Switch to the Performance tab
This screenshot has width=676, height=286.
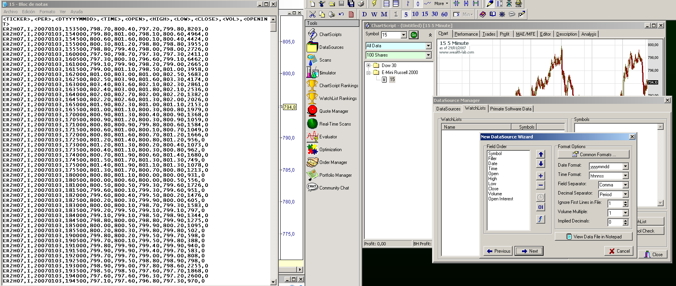pyautogui.click(x=466, y=34)
